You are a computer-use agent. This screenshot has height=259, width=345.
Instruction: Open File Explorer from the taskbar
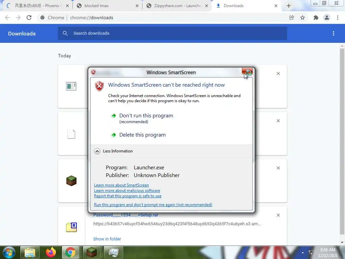pyautogui.click(x=30, y=252)
